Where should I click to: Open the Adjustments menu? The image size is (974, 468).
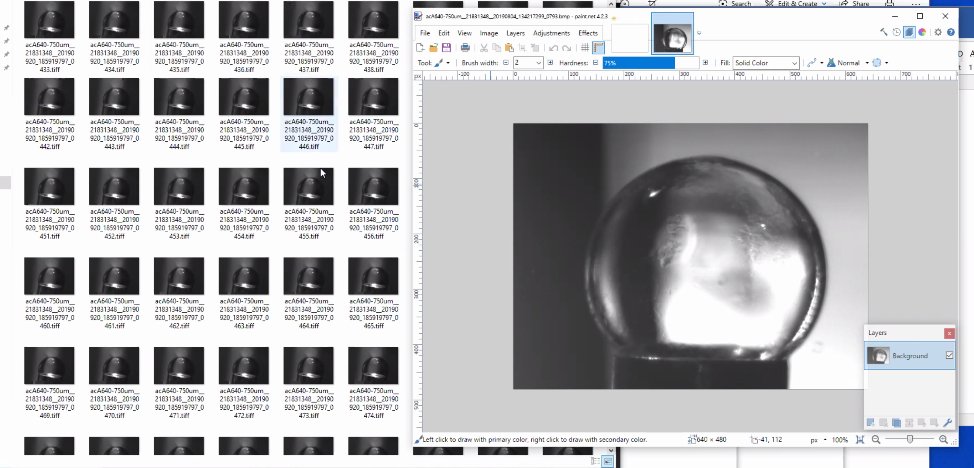coord(551,33)
